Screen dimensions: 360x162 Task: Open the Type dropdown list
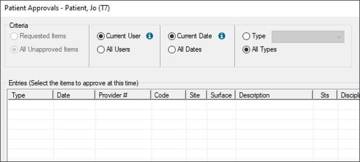pyautogui.click(x=308, y=37)
